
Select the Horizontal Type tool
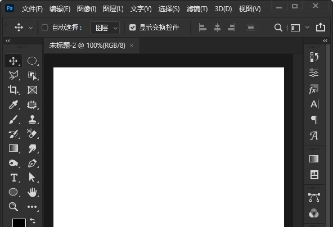[x=14, y=178]
